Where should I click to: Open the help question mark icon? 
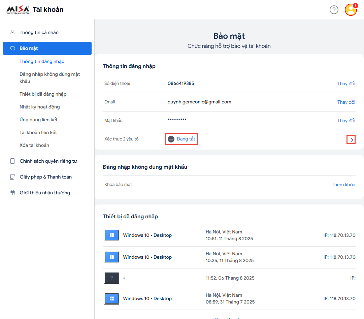point(334,10)
